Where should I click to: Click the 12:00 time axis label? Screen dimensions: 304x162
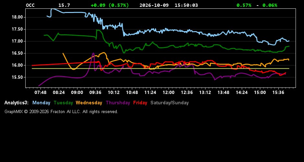click(169, 93)
